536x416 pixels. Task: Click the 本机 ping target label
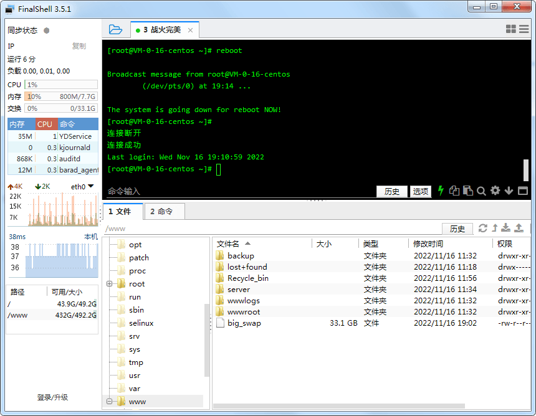click(x=91, y=237)
